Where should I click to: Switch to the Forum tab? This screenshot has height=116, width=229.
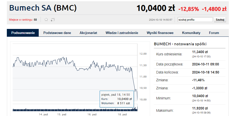[x=214, y=33]
